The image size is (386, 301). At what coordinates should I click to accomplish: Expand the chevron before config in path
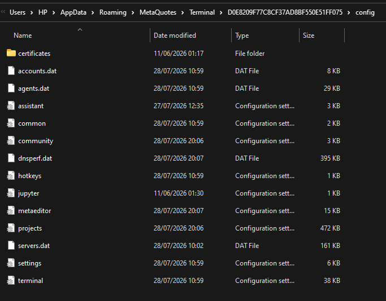pyautogui.click(x=349, y=12)
